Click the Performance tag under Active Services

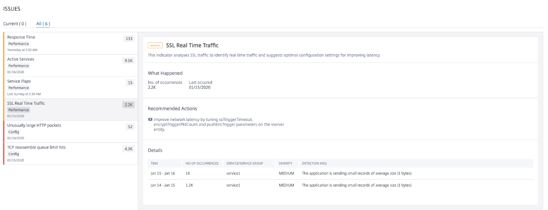(19, 66)
